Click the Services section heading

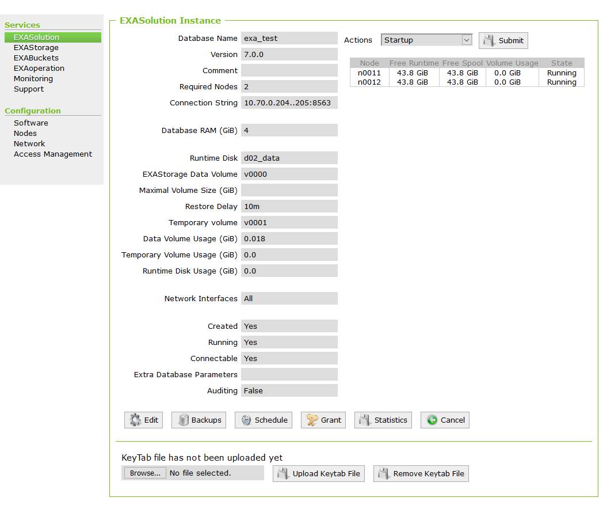22,25
